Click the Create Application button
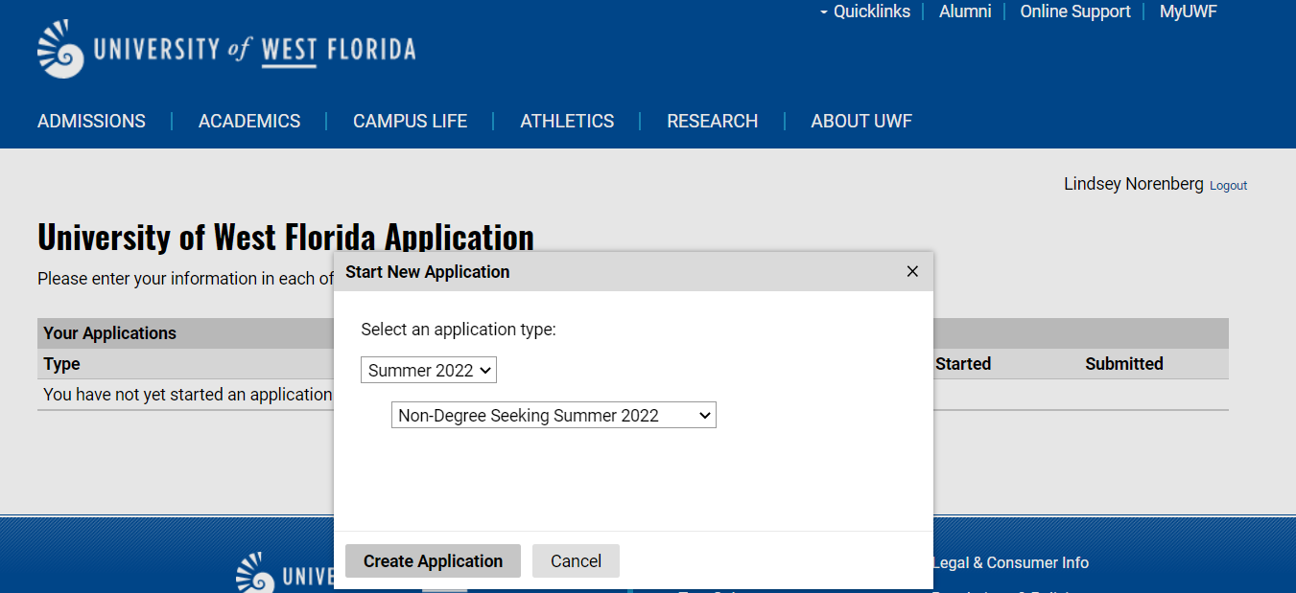This screenshot has width=1296, height=593. point(433,561)
